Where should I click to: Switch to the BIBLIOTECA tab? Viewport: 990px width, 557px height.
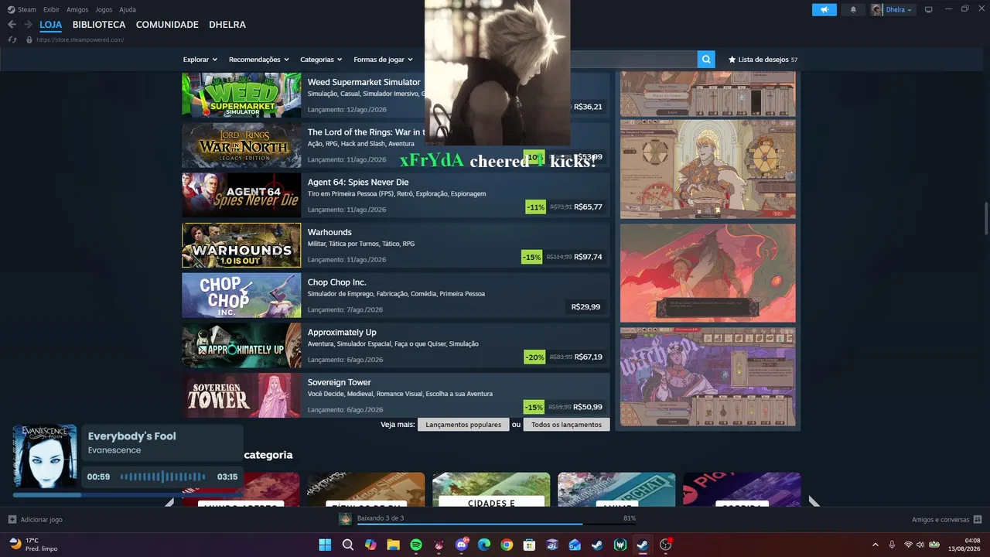point(99,25)
